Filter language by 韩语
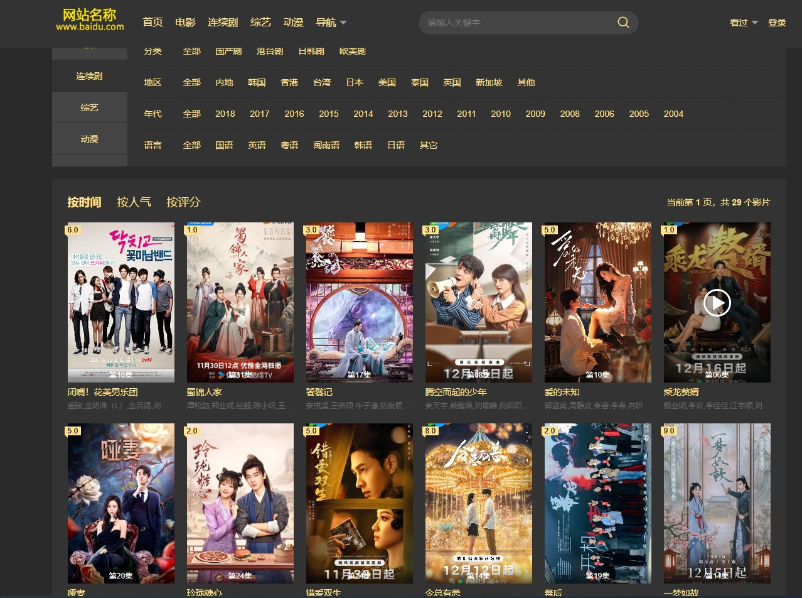This screenshot has height=598, width=802. point(363,145)
